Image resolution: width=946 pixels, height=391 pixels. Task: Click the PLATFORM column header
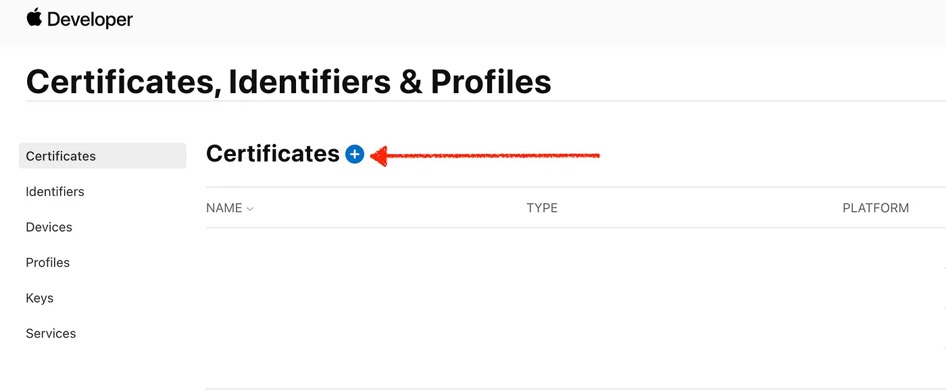(875, 208)
